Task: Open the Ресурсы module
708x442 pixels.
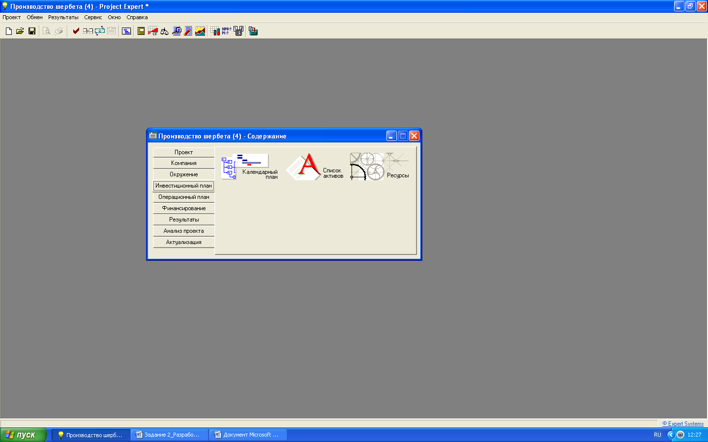Action: click(380, 166)
